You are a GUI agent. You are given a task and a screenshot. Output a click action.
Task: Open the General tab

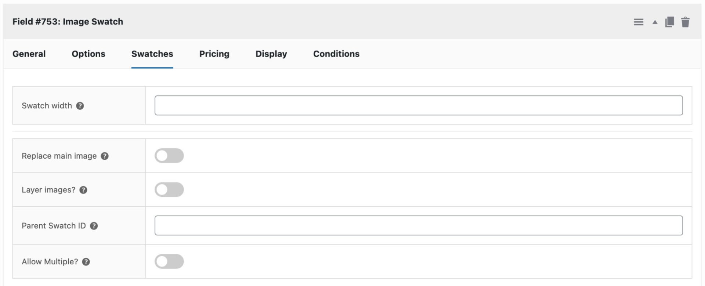pyautogui.click(x=29, y=54)
